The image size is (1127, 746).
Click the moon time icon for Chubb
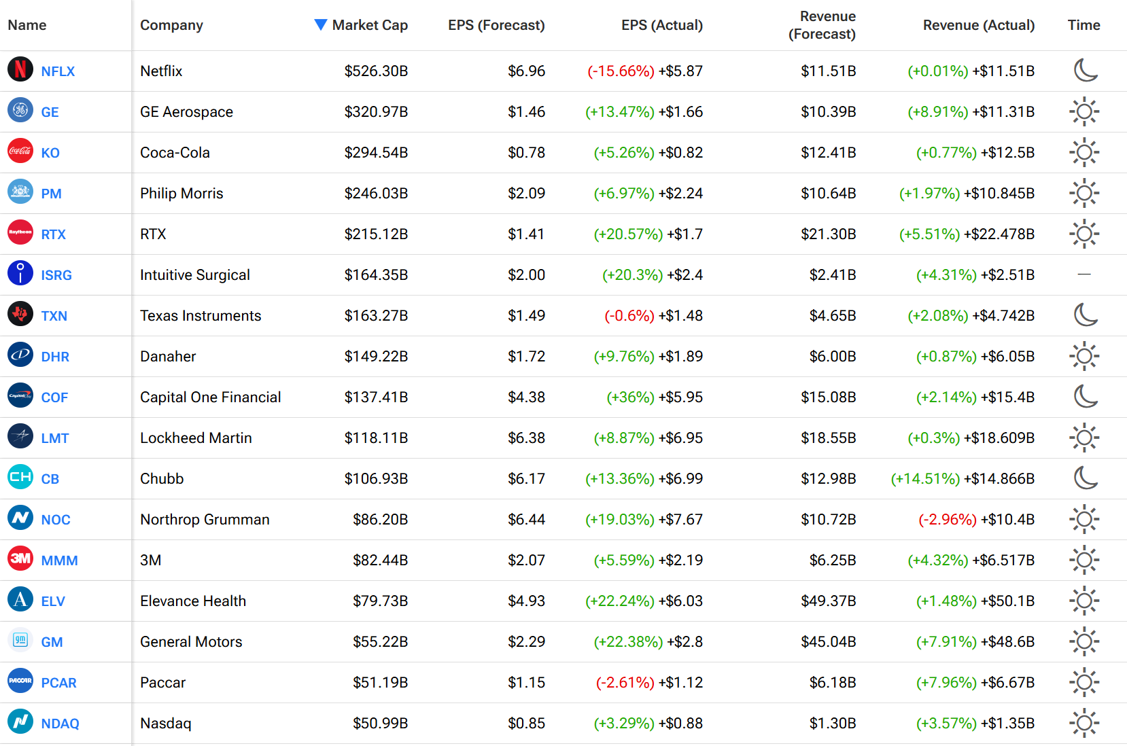coord(1085,478)
